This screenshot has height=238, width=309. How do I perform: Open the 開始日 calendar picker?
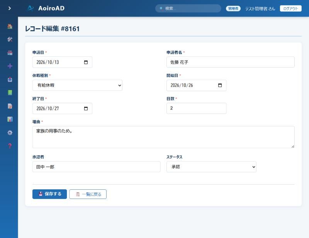(220, 85)
